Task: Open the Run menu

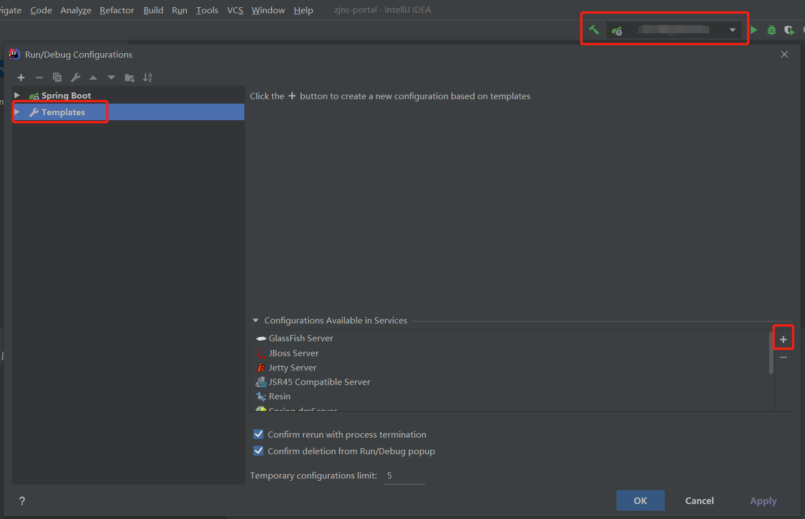Action: (x=180, y=10)
